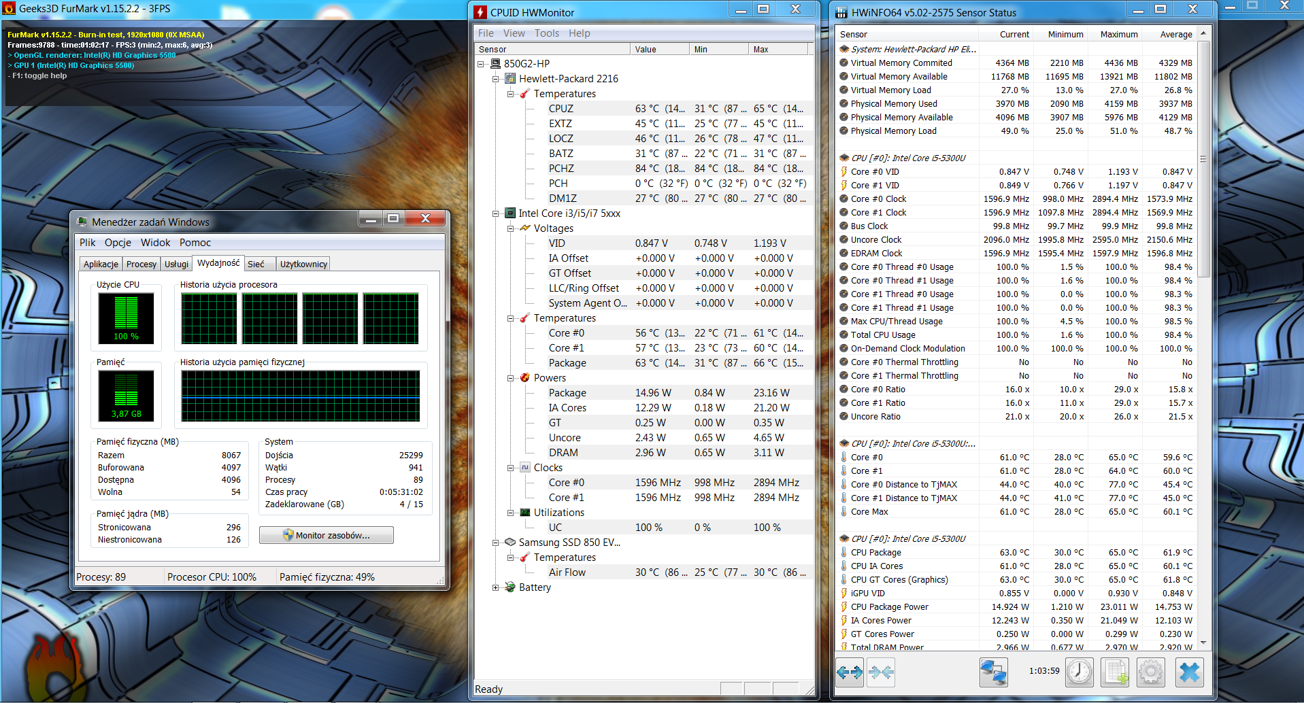
Task: Select CPU Package Power row in HWiNFO
Action: pos(1016,606)
